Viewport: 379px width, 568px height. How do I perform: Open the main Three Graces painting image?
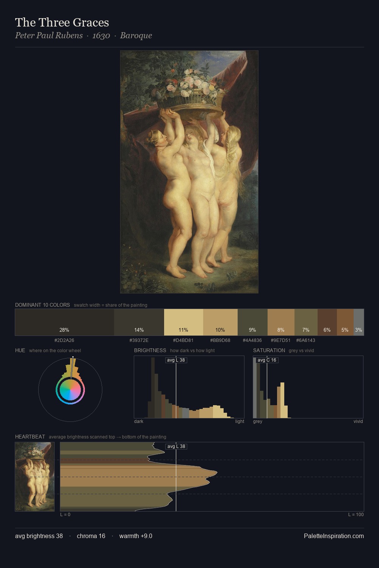pyautogui.click(x=189, y=172)
